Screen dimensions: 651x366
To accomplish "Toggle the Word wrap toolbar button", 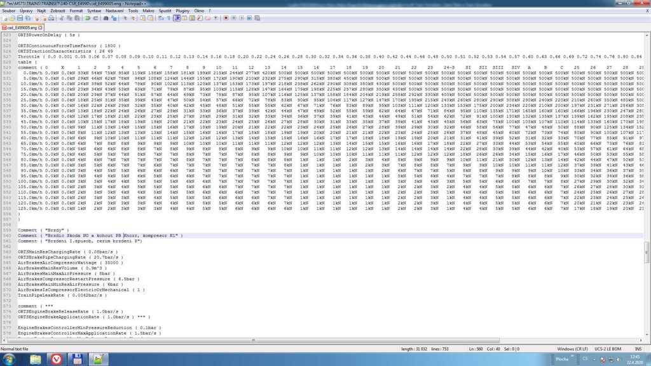I will 160,18.
